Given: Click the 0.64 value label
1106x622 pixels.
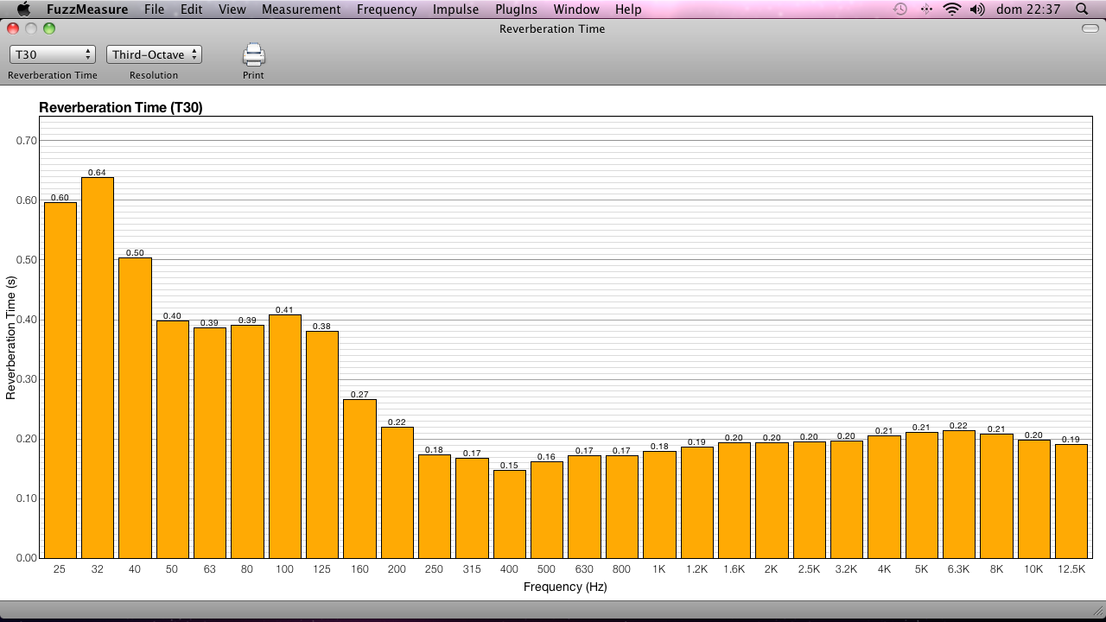Looking at the screenshot, I should (x=98, y=173).
